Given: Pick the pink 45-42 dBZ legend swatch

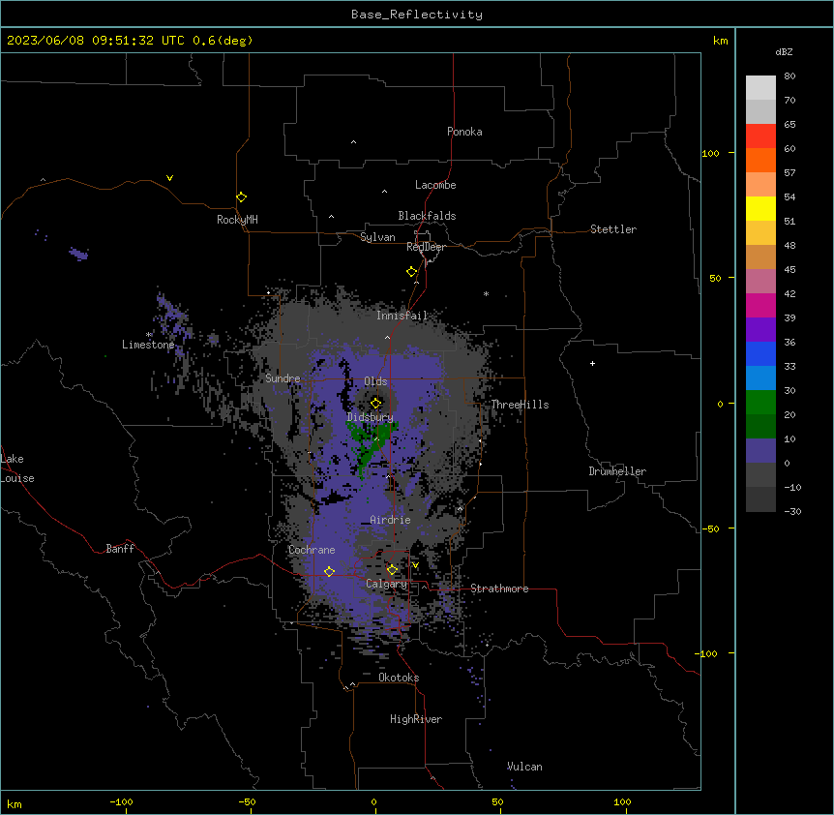Looking at the screenshot, I should [x=760, y=282].
